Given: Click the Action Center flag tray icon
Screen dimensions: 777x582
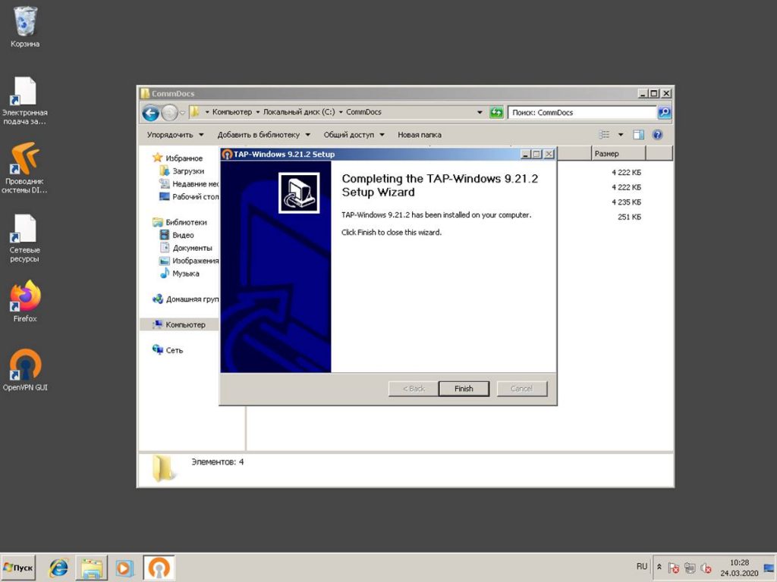Looking at the screenshot, I should tap(674, 568).
